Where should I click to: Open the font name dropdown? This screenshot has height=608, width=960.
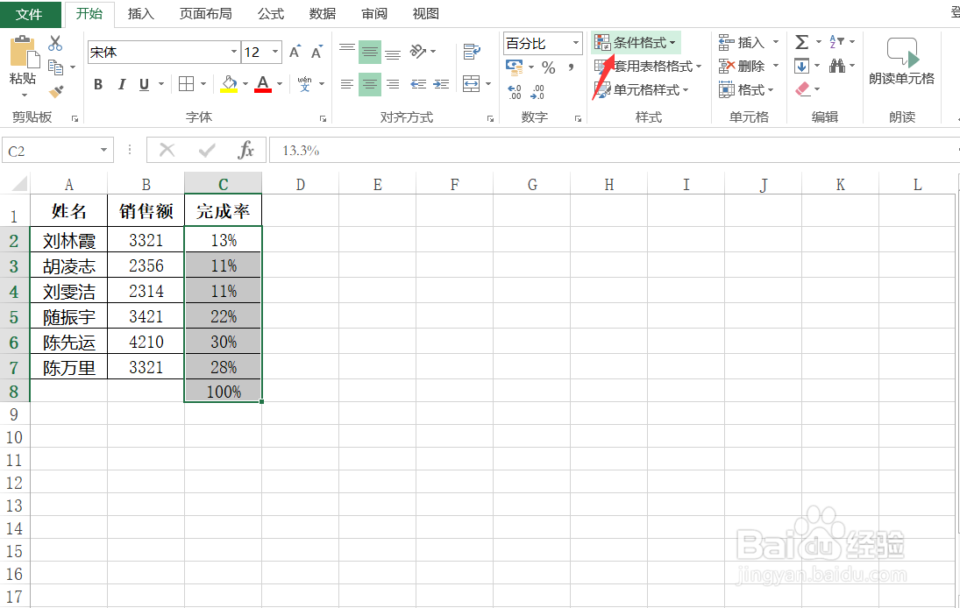pos(233,52)
